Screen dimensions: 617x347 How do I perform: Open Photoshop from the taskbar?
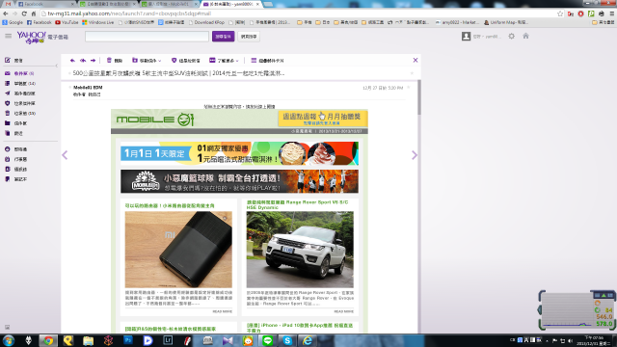[128, 340]
